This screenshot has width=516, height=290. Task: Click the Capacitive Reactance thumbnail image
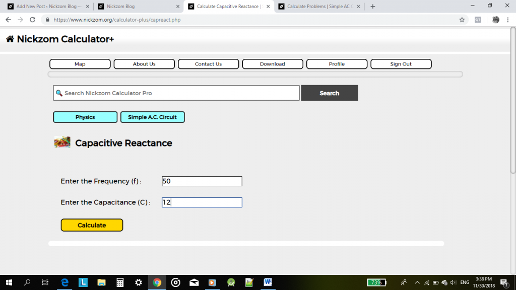[x=62, y=142]
